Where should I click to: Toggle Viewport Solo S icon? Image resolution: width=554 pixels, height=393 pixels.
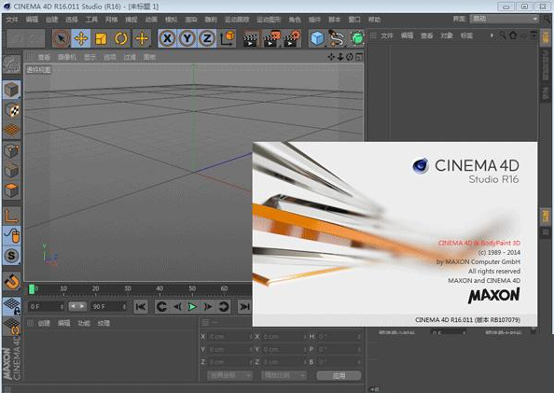pos(11,256)
